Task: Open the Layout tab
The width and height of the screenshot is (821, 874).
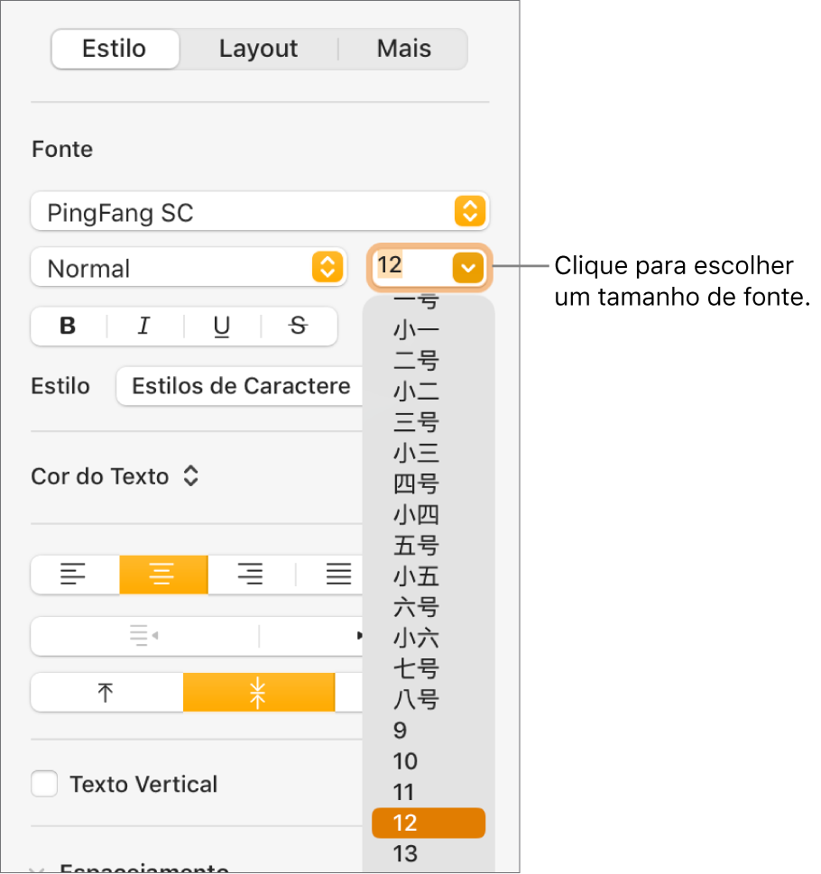Action: pyautogui.click(x=258, y=49)
